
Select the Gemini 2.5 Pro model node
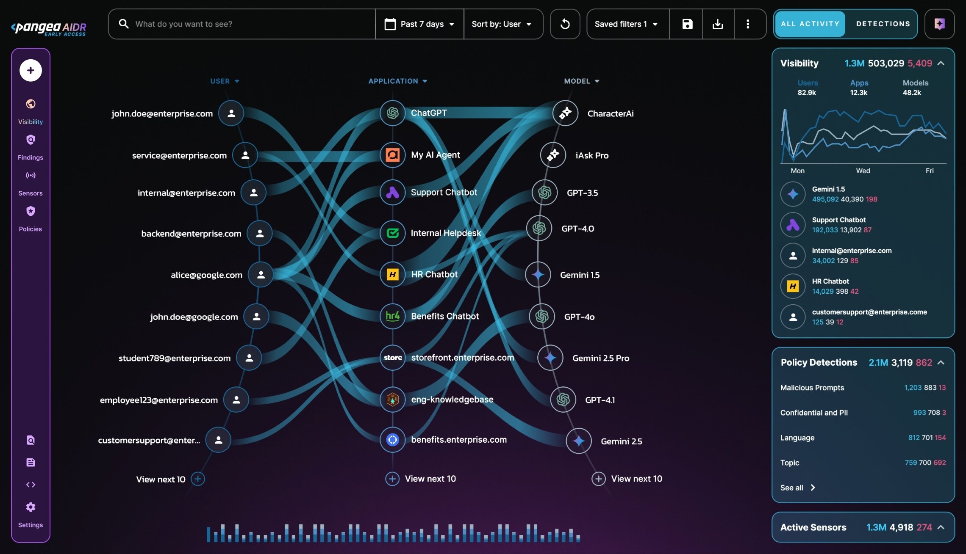(x=550, y=358)
